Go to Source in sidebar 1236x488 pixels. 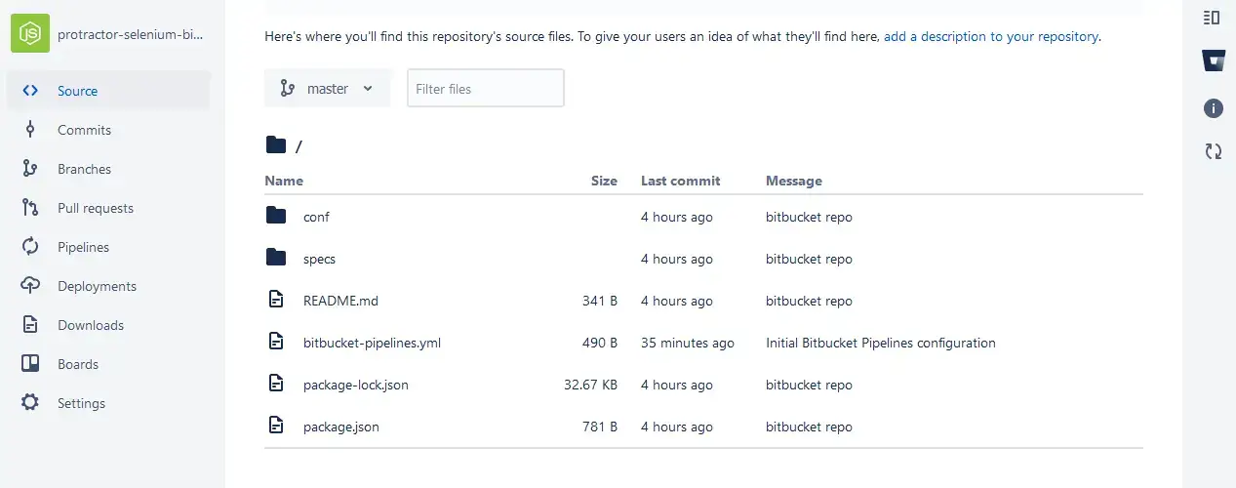point(108,91)
